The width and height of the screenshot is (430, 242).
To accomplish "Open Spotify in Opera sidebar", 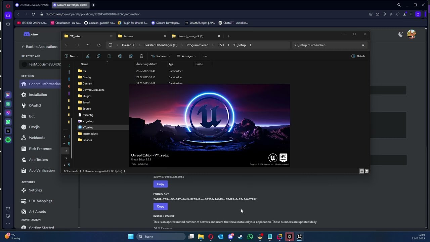I will (x=8, y=140).
